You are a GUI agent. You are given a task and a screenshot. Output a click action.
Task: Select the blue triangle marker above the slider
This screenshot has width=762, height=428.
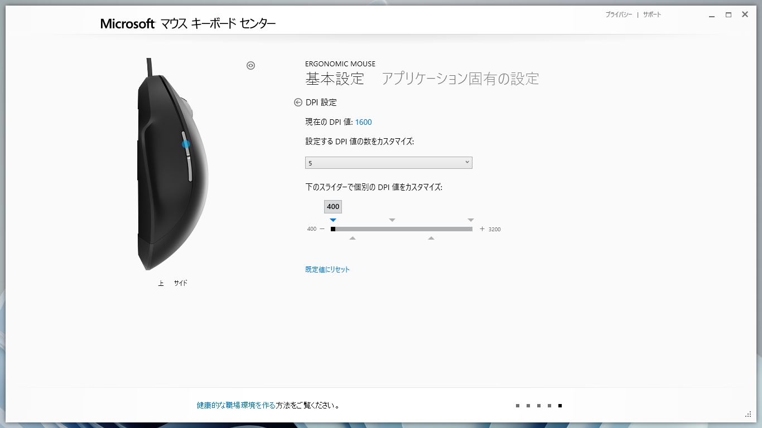[x=333, y=220]
